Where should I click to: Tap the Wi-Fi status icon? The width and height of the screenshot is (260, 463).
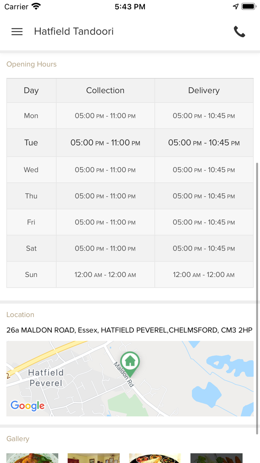(x=36, y=7)
